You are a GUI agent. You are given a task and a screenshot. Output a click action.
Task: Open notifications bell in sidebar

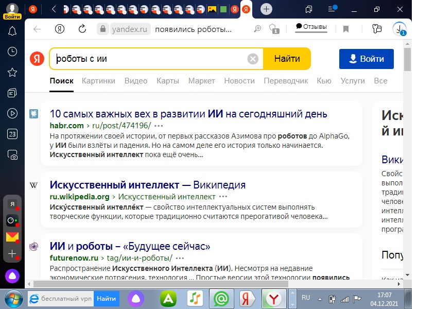pyautogui.click(x=12, y=31)
